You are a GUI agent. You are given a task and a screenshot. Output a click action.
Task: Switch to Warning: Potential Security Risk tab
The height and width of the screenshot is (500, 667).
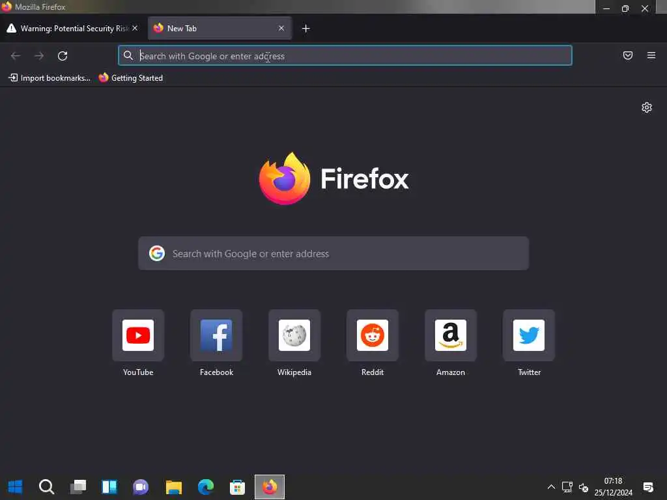coord(72,28)
